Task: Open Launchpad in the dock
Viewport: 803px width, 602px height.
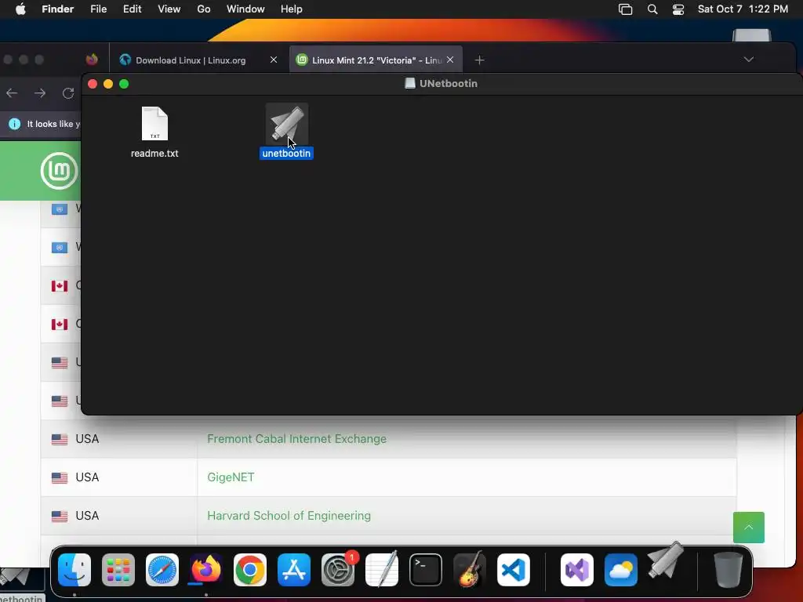Action: point(118,570)
